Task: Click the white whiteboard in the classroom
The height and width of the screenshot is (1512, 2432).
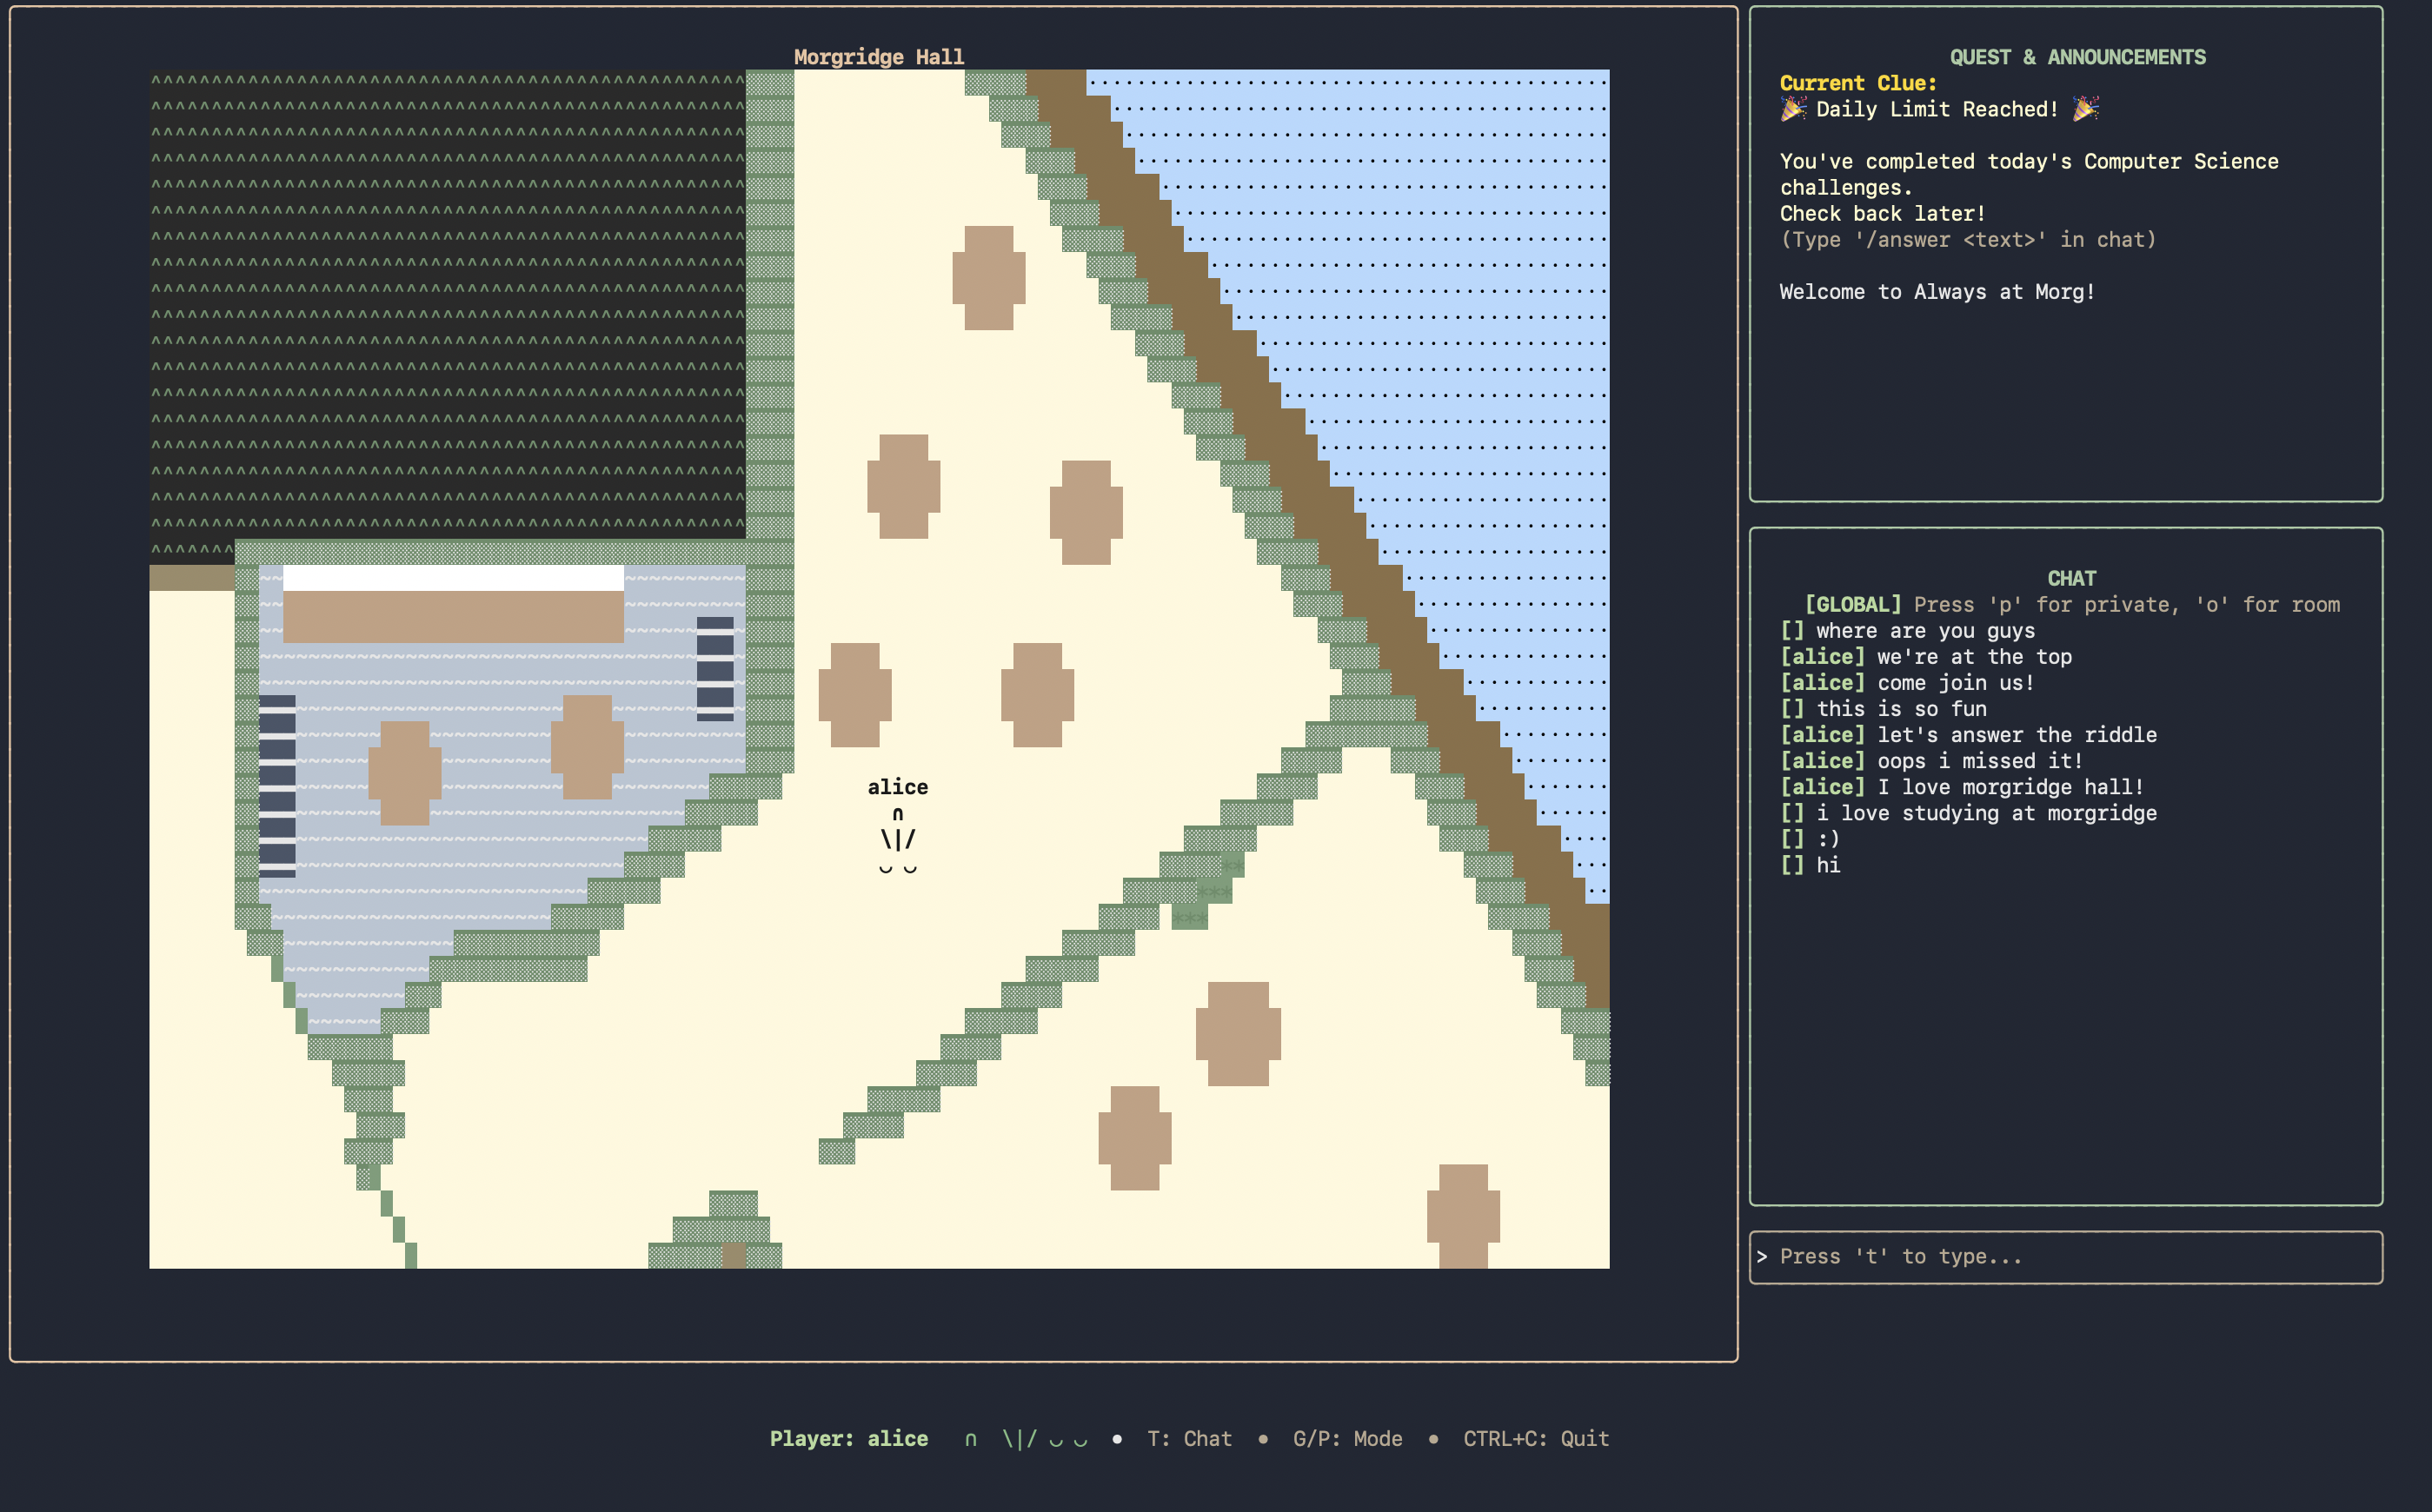Action: pos(453,577)
